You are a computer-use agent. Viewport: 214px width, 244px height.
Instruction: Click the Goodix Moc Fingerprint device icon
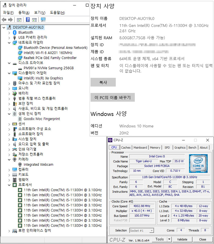[x=20, y=119]
